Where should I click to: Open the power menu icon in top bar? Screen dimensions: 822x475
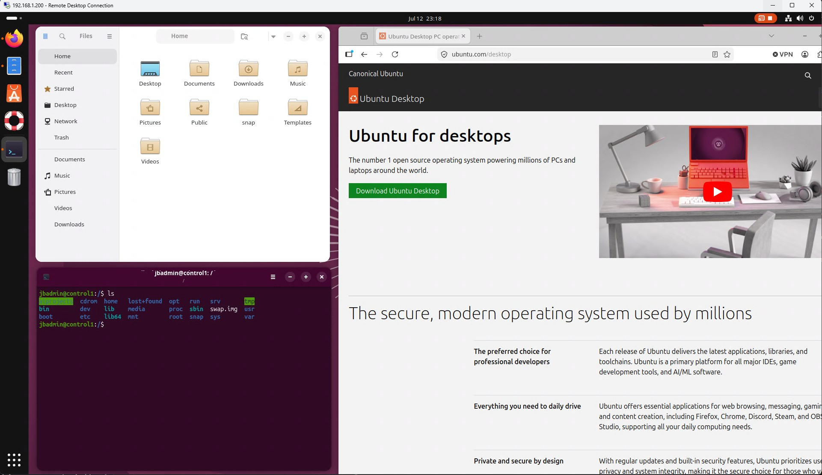(811, 18)
